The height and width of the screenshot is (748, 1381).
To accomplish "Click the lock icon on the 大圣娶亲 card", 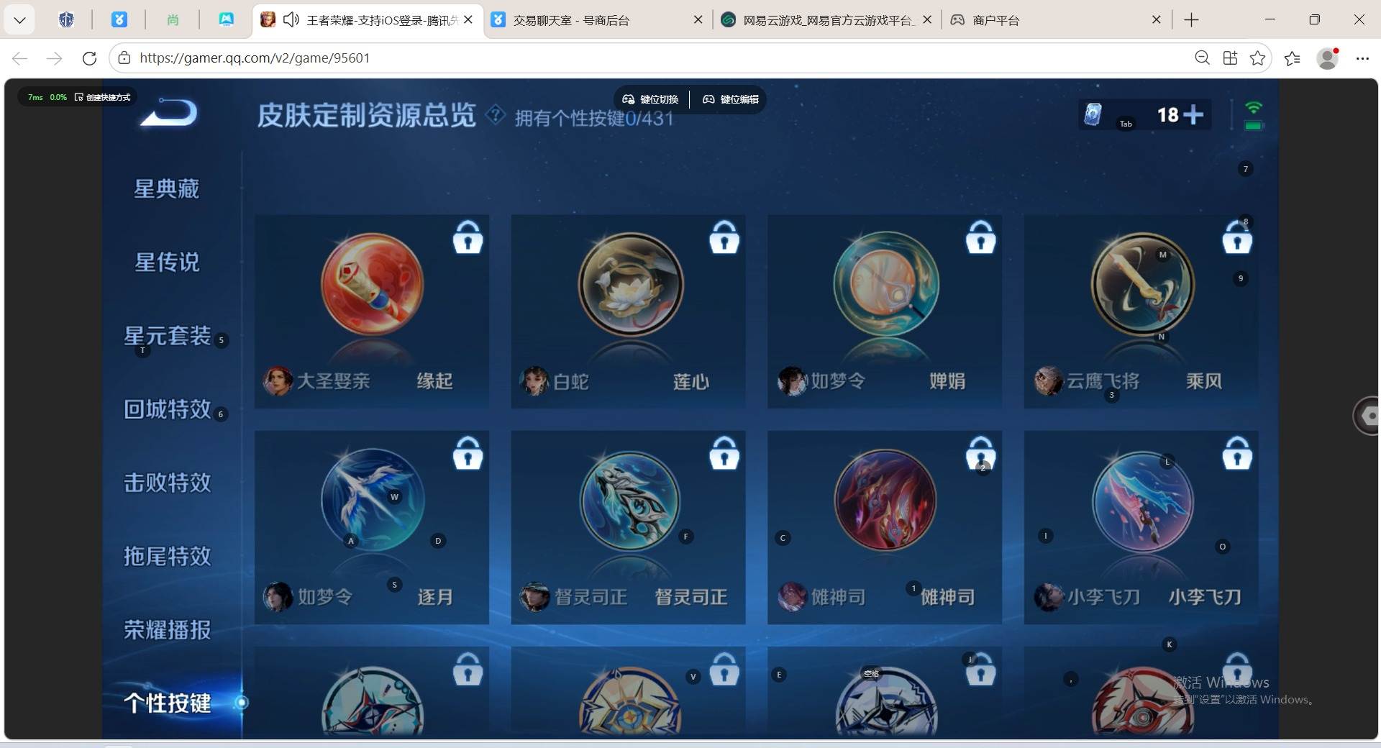I will pos(468,237).
